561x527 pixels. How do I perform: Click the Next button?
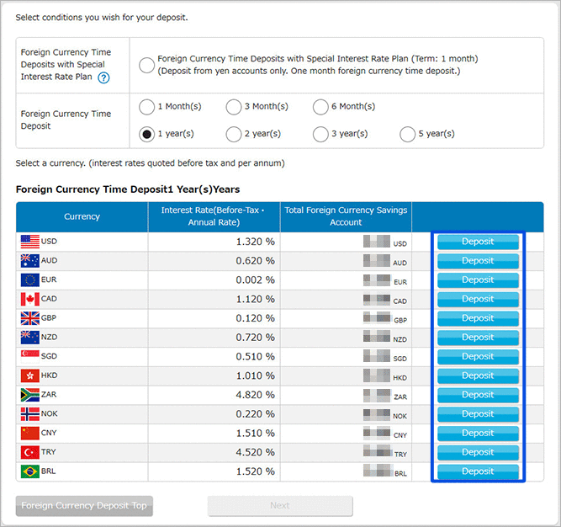point(280,506)
